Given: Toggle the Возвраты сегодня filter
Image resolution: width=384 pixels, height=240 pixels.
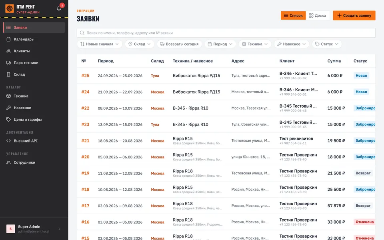Looking at the screenshot, I should click(x=179, y=44).
